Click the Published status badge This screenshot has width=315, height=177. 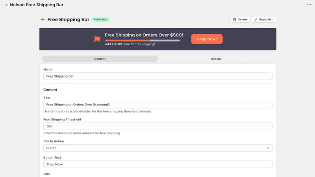(100, 19)
